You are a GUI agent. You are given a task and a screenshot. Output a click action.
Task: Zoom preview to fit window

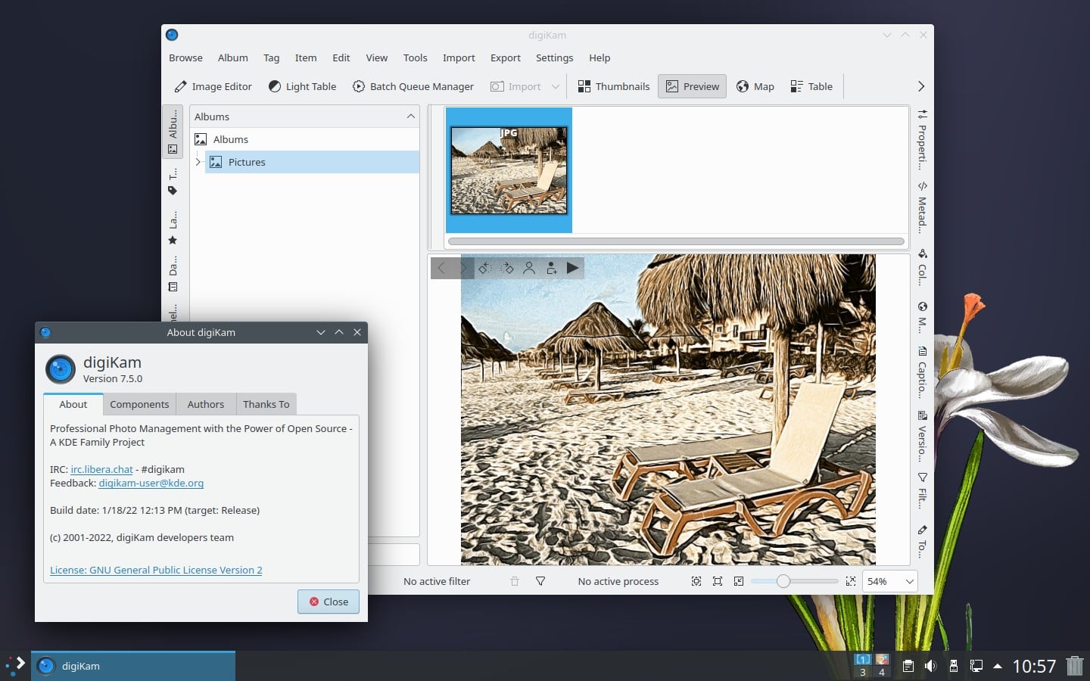coord(696,581)
